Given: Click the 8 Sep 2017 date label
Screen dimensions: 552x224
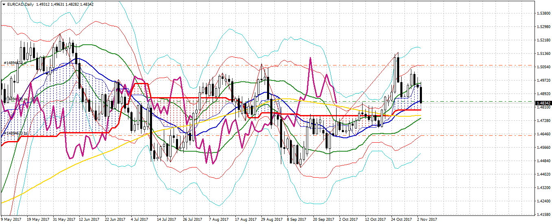Looking at the screenshot, I should [297, 220].
